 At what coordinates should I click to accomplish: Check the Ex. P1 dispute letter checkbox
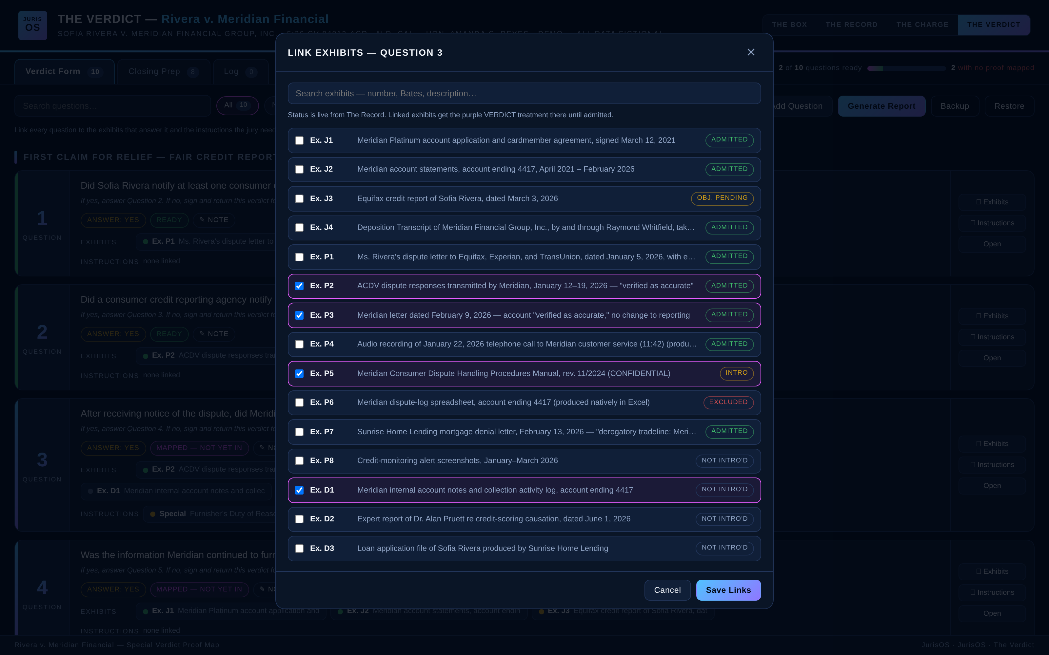(x=299, y=257)
